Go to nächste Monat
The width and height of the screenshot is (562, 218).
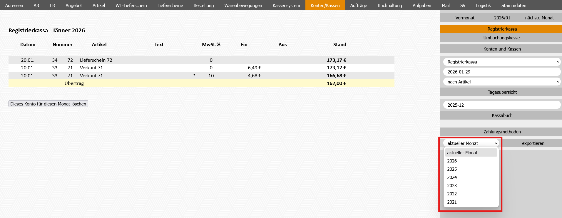tap(539, 18)
